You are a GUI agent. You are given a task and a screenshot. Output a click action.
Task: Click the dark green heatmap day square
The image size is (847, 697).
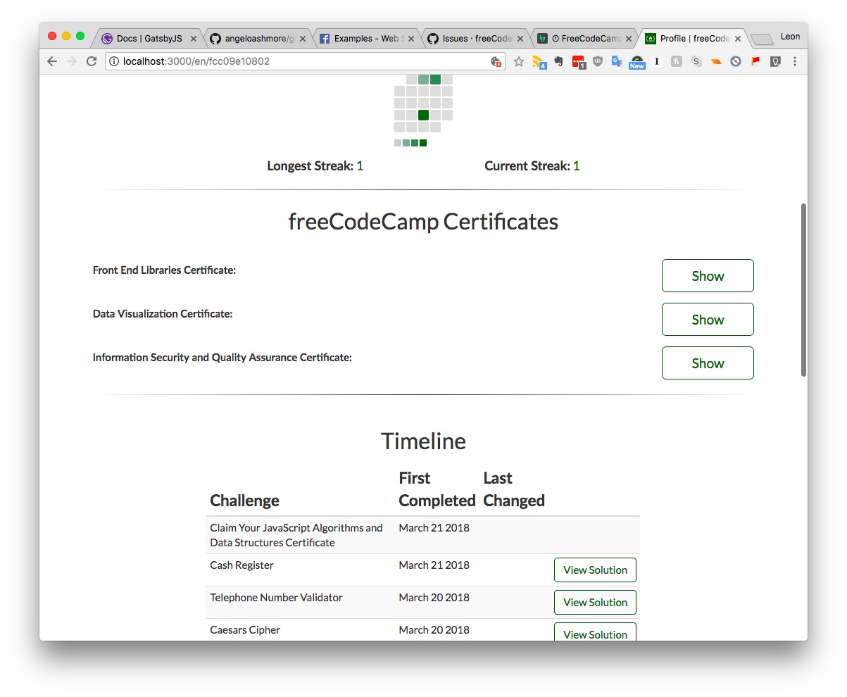tap(423, 115)
